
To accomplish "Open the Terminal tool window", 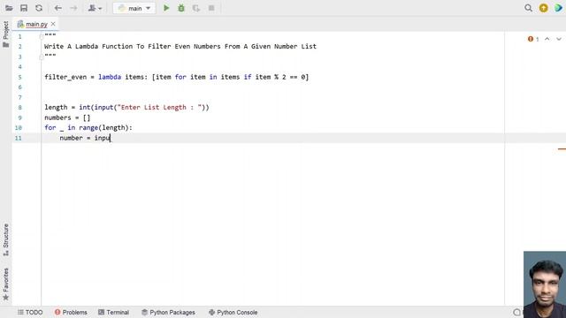I will pyautogui.click(x=114, y=312).
